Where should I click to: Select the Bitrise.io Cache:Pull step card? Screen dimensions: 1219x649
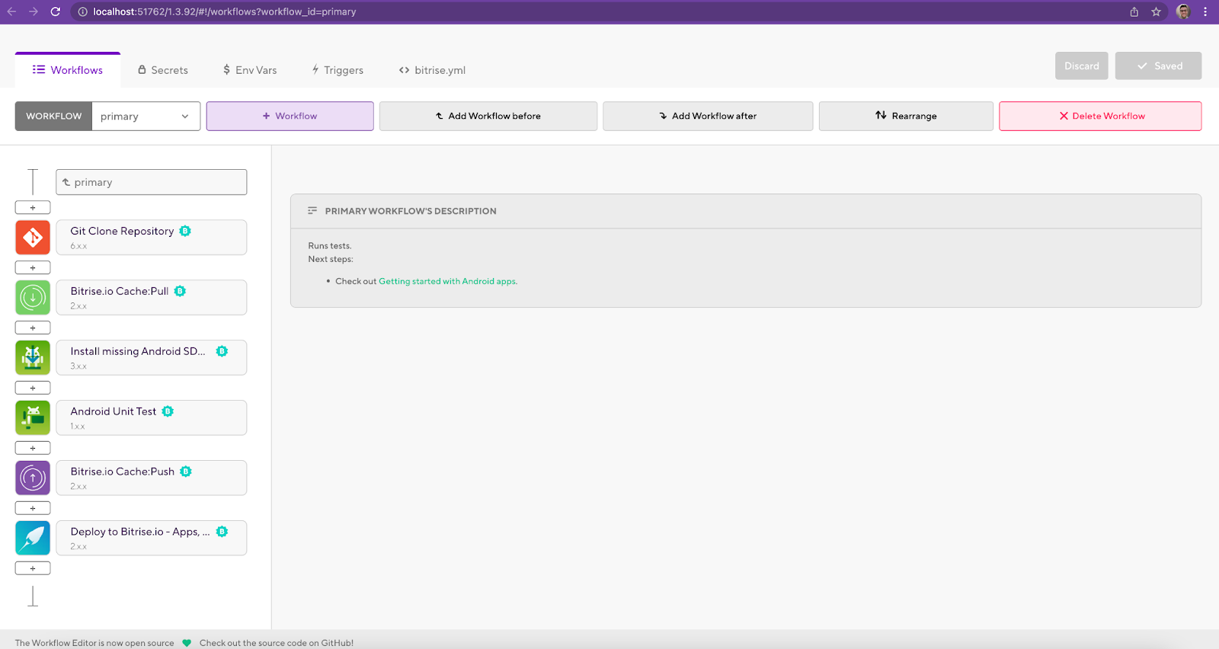[x=152, y=298]
